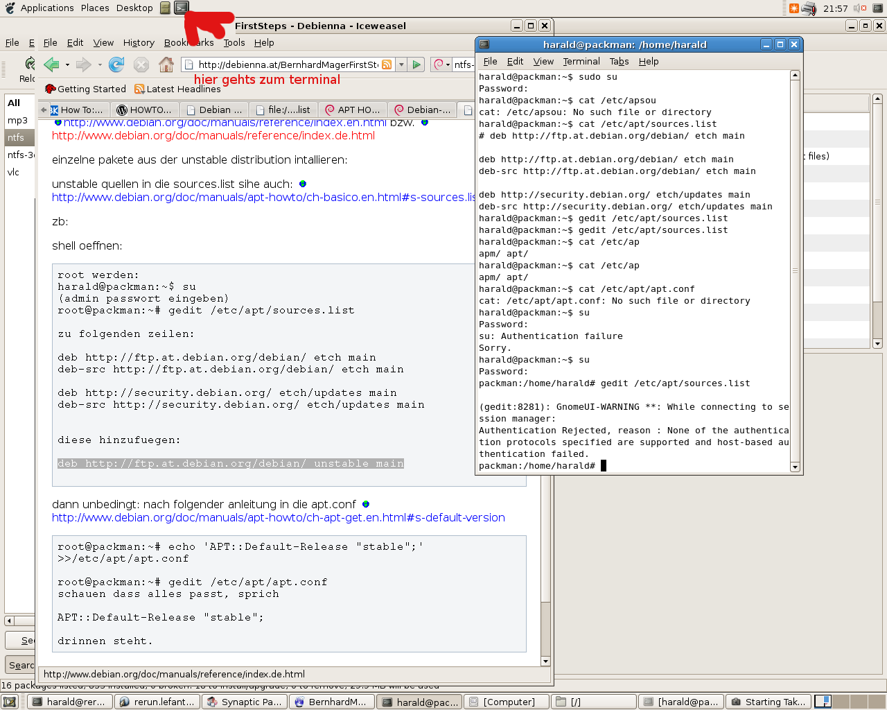The width and height of the screenshot is (887, 710).
Task: Switch to 'harald@rer...' taskbar window
Action: [71, 702]
